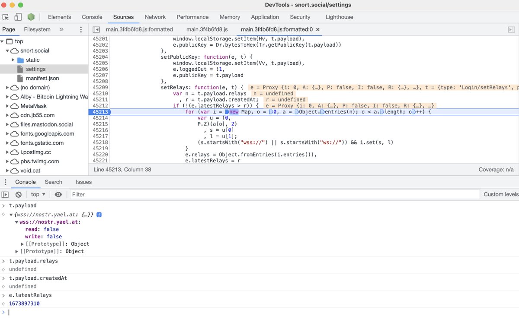Toggle the device toolbar icon
This screenshot has width=519, height=329.
(18, 17)
